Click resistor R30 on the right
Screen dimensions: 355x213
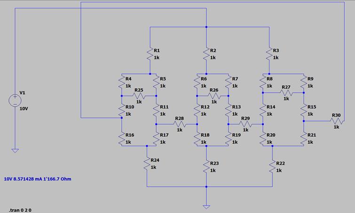[x=336, y=121]
